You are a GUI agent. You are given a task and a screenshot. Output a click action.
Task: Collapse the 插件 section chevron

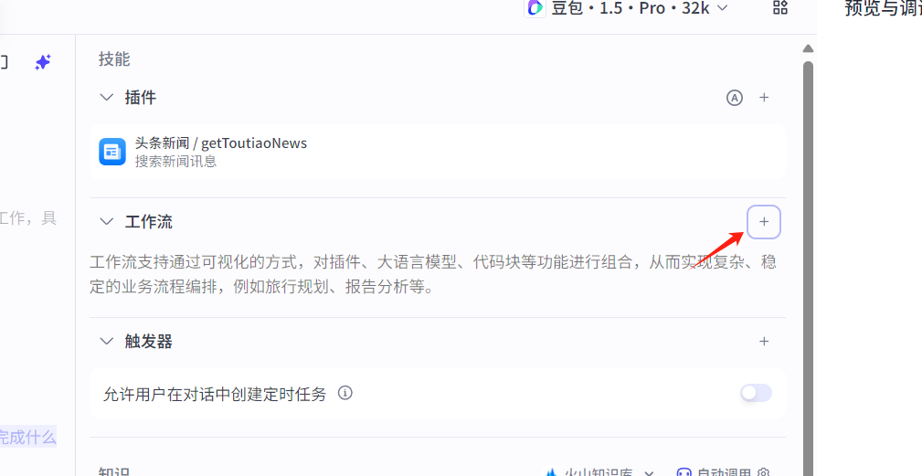(x=106, y=97)
